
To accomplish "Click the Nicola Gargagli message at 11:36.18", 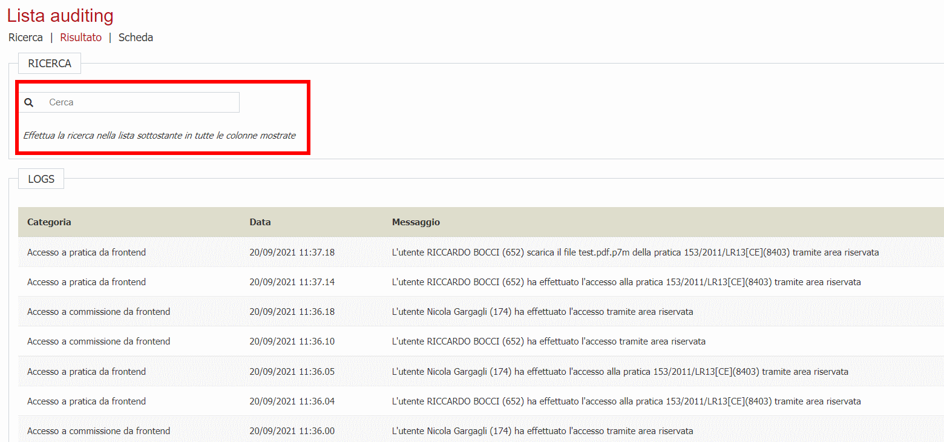I will (x=542, y=312).
